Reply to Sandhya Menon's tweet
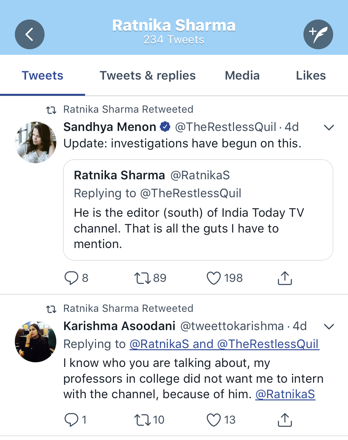The height and width of the screenshot is (440, 348). 71,278
